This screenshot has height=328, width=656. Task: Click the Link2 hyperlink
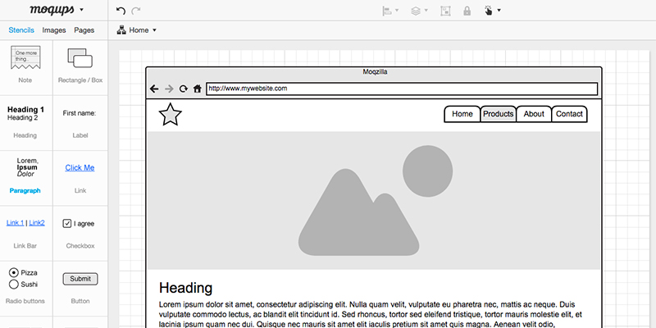[x=37, y=222]
